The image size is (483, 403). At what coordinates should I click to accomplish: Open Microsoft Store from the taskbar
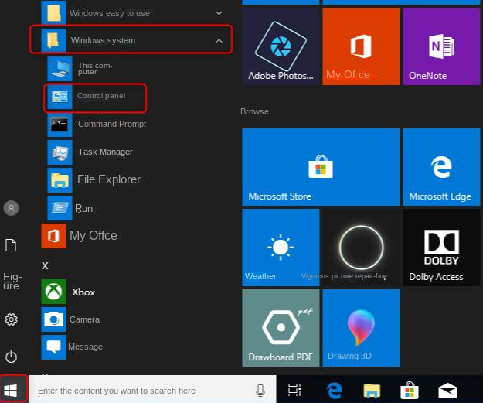pos(410,391)
